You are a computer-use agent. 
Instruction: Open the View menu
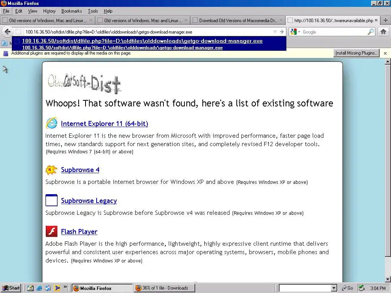32,11
